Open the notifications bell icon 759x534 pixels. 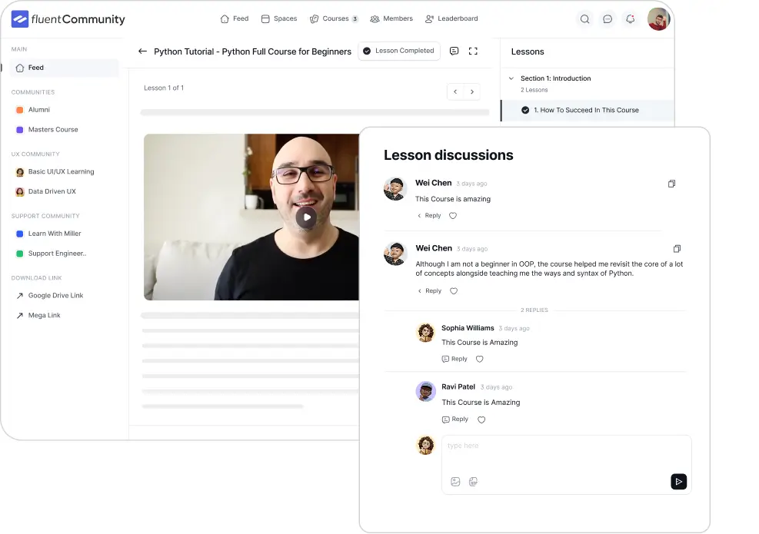point(631,19)
